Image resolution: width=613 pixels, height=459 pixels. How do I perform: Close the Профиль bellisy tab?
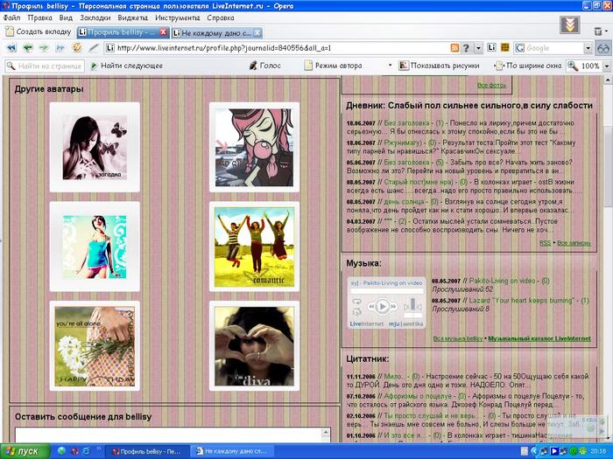pyautogui.click(x=164, y=32)
